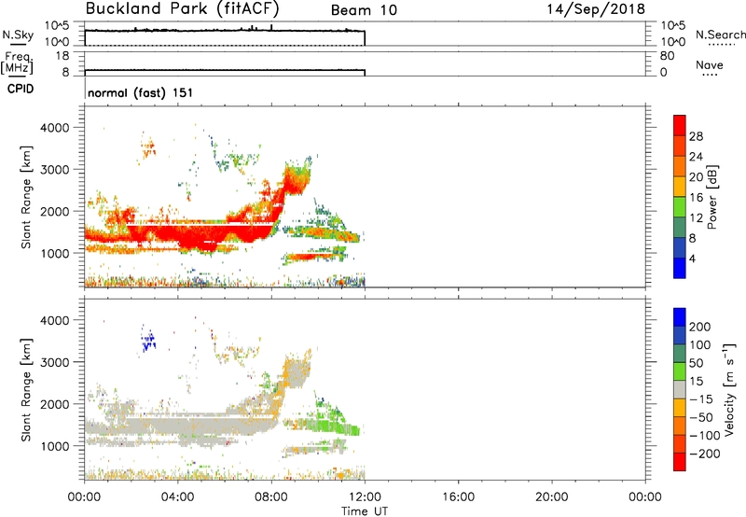Image resolution: width=746 pixels, height=517 pixels.
Task: Click the '4000' tick on power plot
Action: pyautogui.click(x=54, y=128)
